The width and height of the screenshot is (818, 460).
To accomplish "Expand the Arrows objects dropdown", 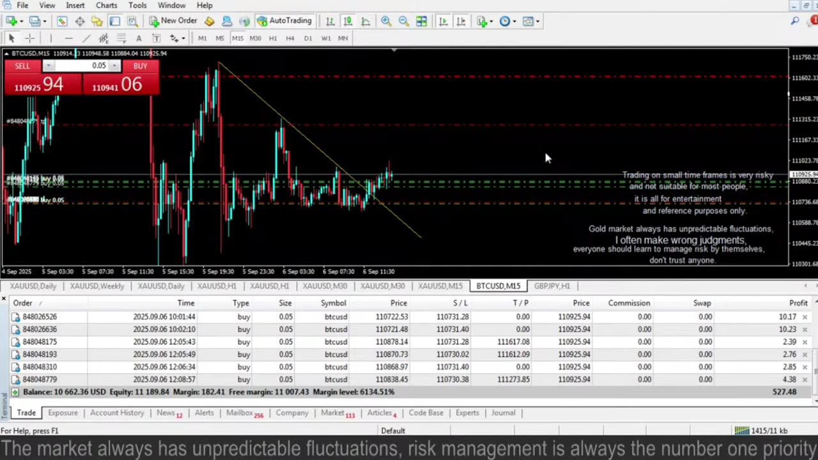I will tap(183, 38).
